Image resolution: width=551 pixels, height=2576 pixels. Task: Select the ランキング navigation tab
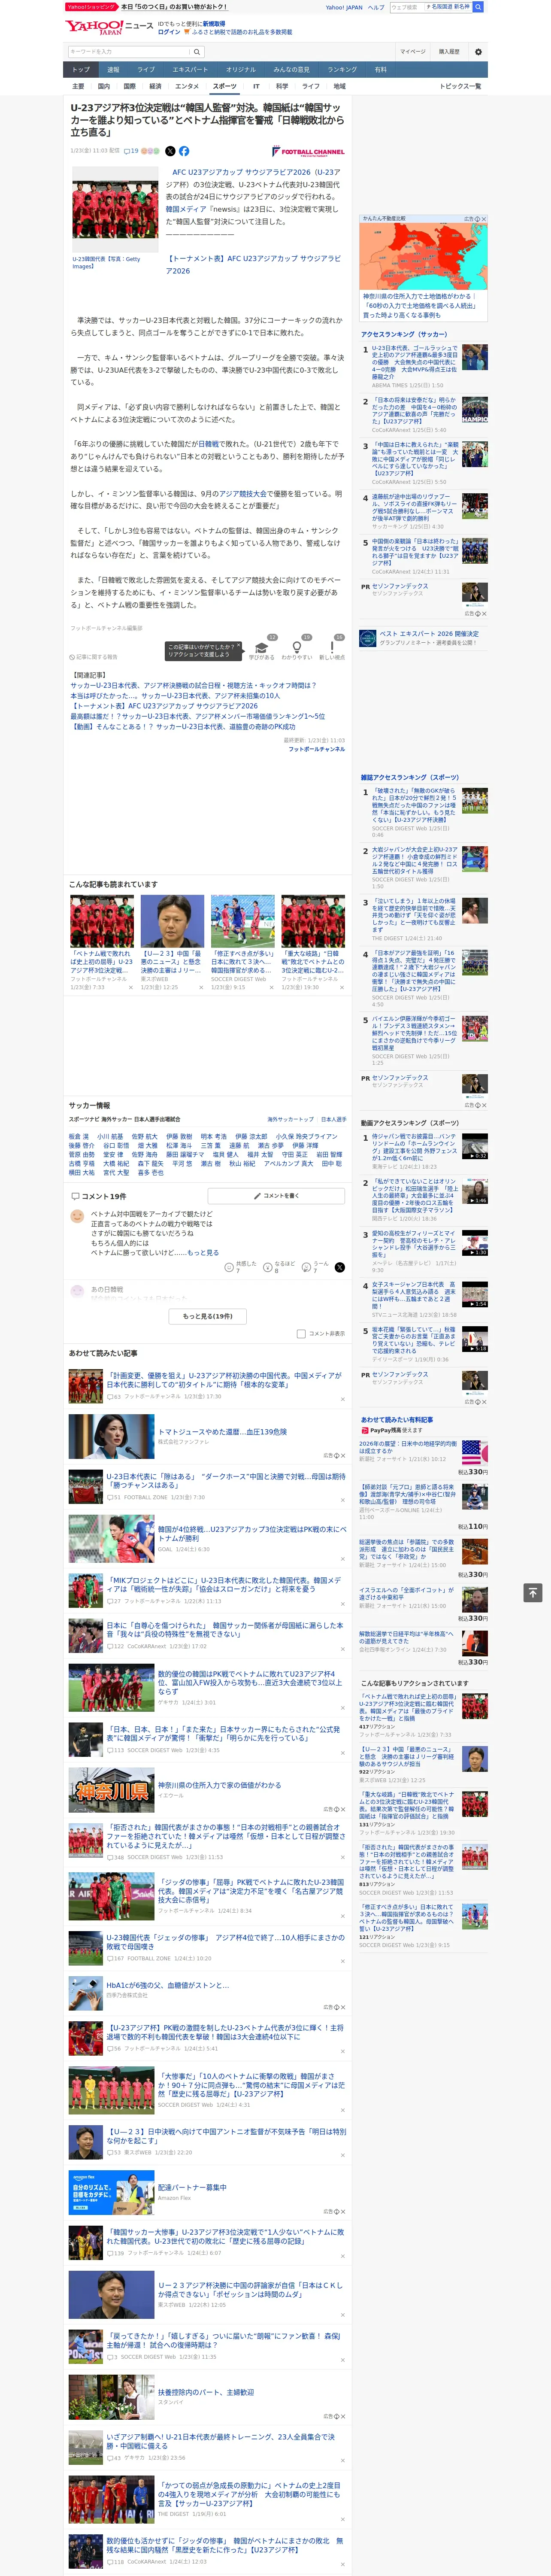coord(342,70)
